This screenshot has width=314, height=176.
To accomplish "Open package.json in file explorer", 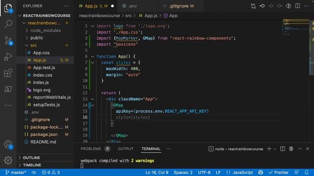I will pos(44,134).
